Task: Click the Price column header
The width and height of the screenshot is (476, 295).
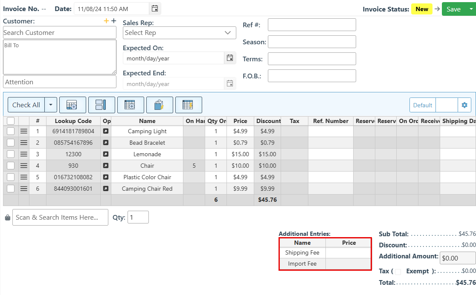Action: [240, 121]
